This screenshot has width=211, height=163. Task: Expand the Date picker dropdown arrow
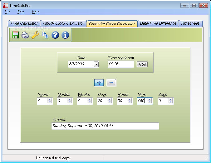pyautogui.click(x=96, y=64)
